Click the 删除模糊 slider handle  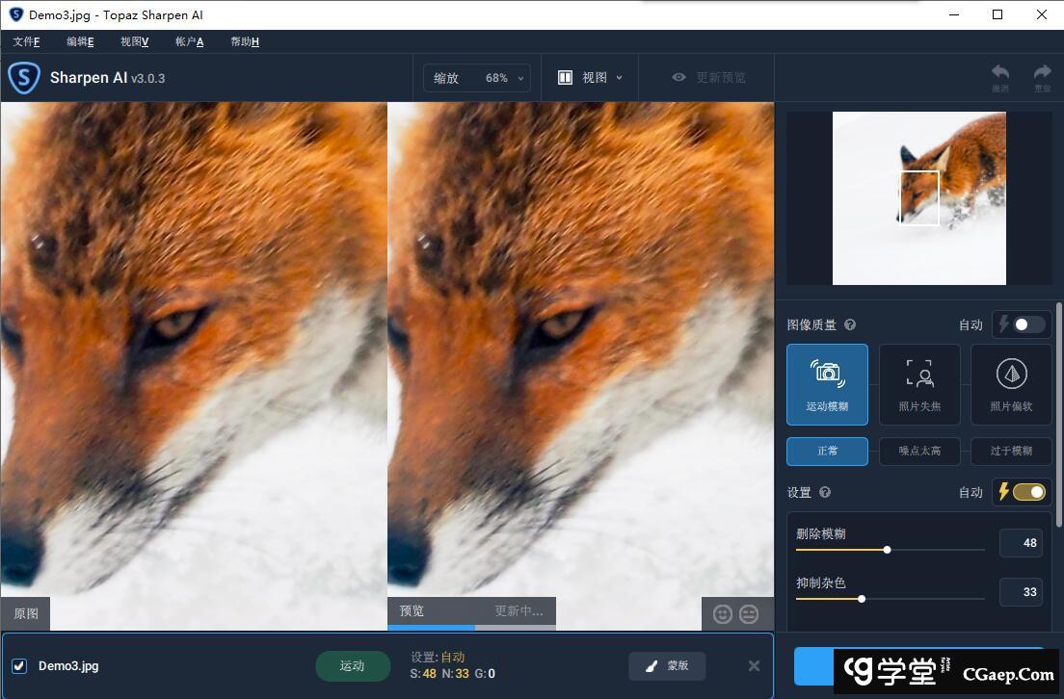coord(887,550)
